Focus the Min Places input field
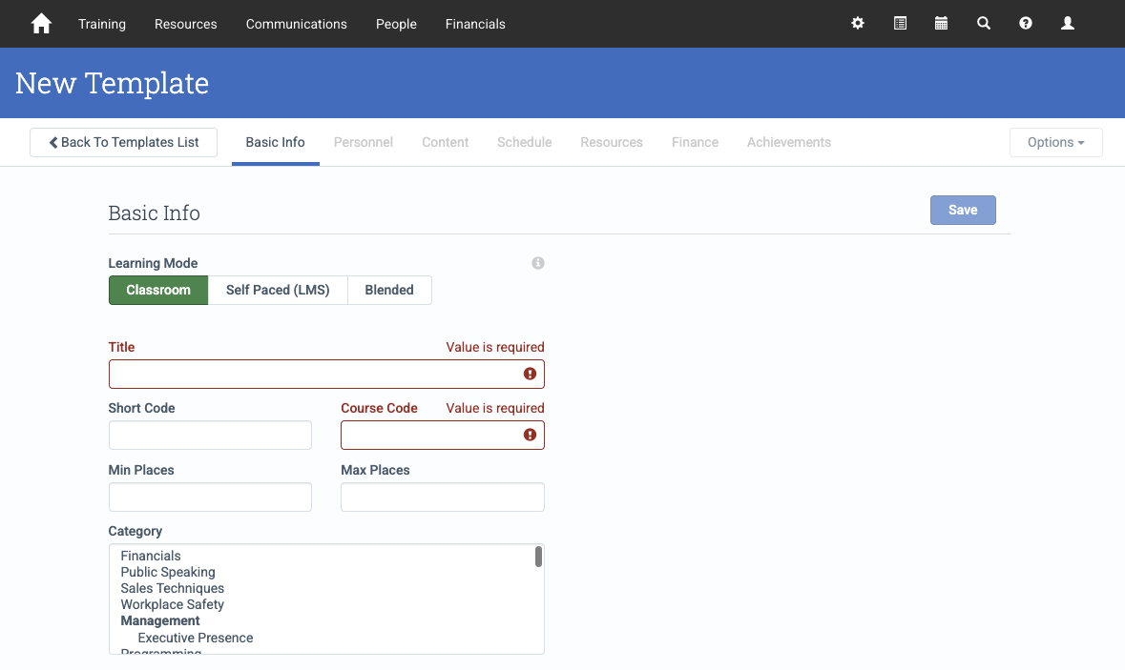1125x670 pixels. coord(210,497)
